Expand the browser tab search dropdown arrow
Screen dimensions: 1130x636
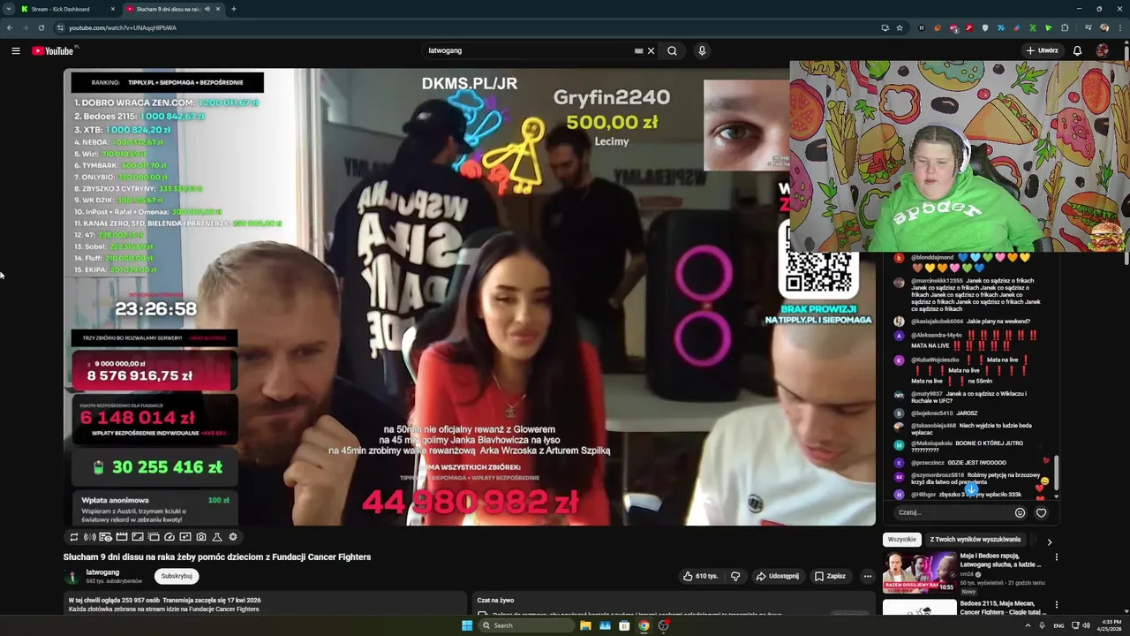click(8, 9)
